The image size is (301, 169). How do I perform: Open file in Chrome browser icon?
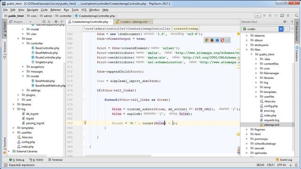[x=207, y=40]
